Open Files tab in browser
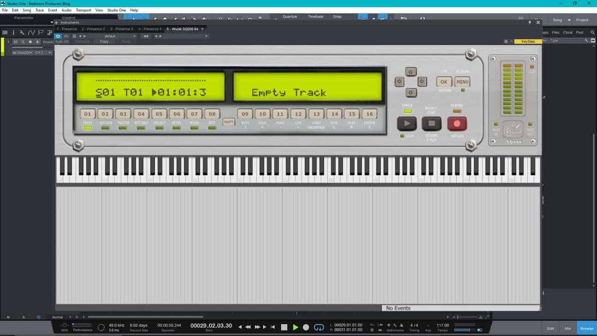The height and width of the screenshot is (336, 597). (555, 32)
